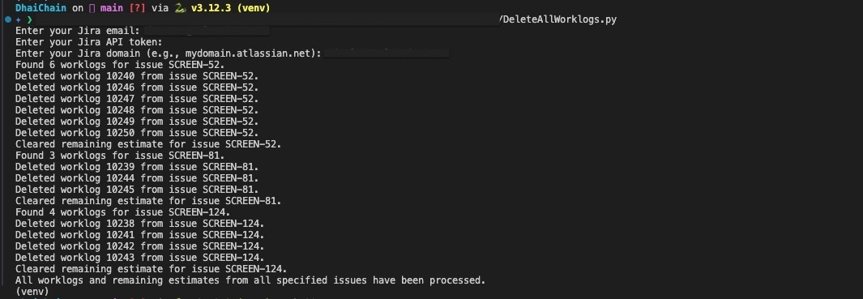Viewport: 863px width, 299px height.
Task: Click 'All worklogs and remaining estimates' summary line
Action: 250,280
